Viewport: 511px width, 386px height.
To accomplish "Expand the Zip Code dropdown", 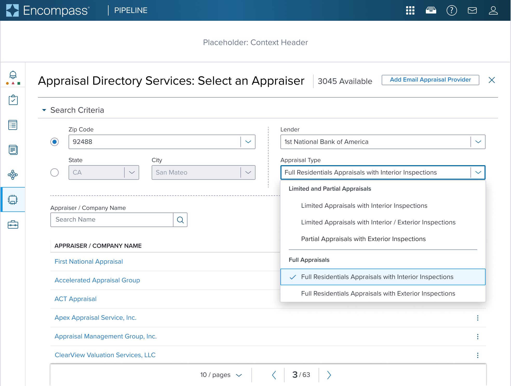I will [248, 142].
